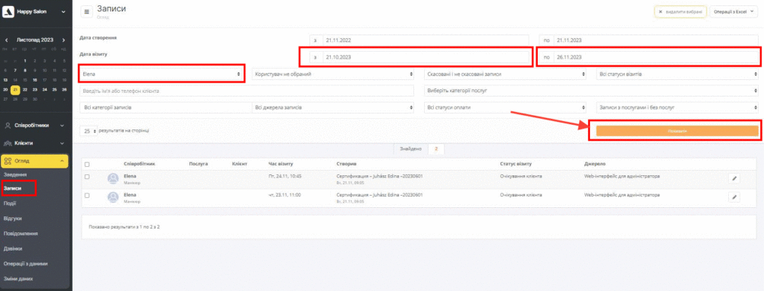Screen dimensions: 764x291
Task: Click the visit date from field 21.10.2023
Action: pyautogui.click(x=426, y=57)
